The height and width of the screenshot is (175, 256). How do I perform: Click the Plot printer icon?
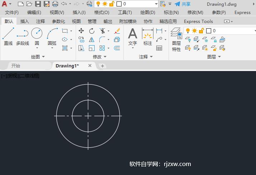[55, 4]
